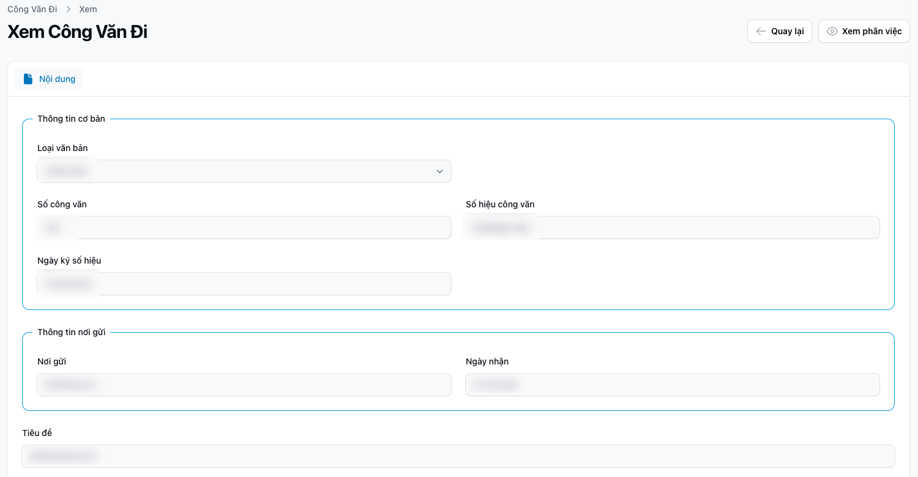Expand the Loại văn bản dropdown arrow

439,171
